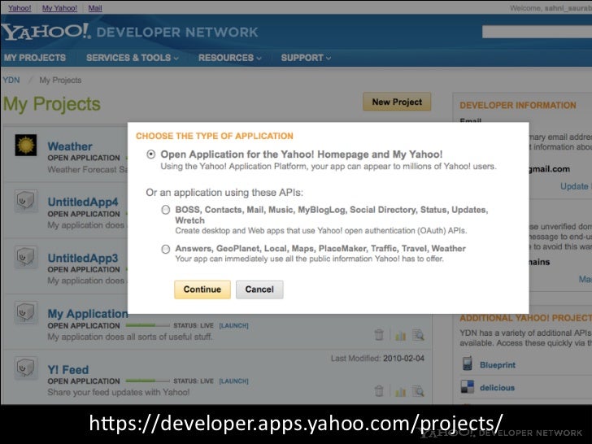The width and height of the screenshot is (592, 444).
Task: Expand Resources menu
Action: point(229,58)
